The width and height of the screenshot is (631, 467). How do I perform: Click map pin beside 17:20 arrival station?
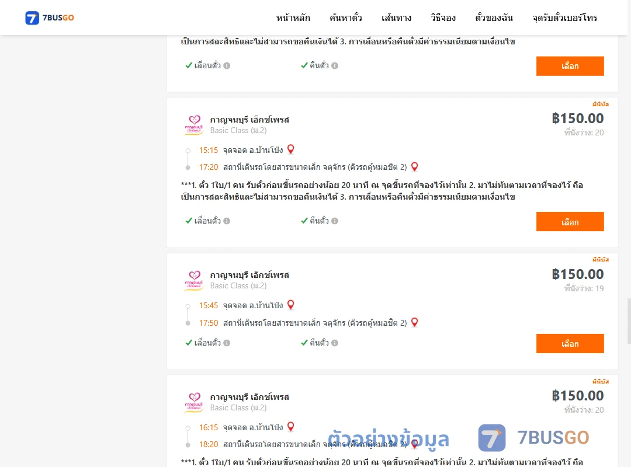[x=414, y=166]
